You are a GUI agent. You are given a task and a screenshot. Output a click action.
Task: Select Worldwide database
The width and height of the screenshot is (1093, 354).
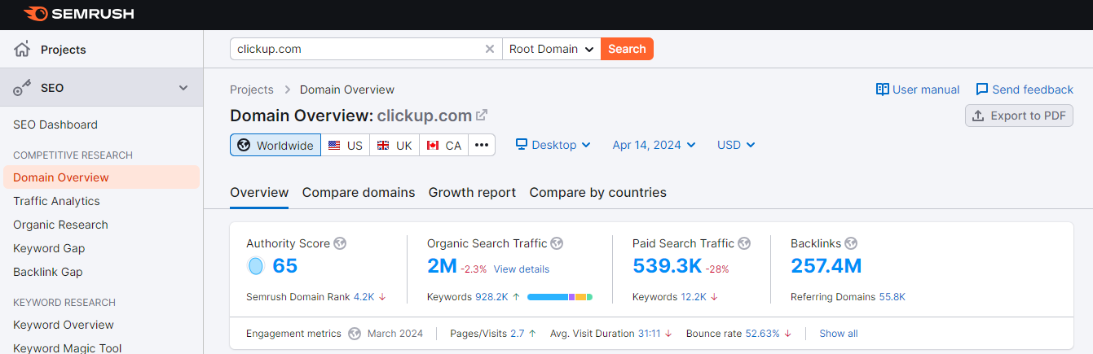point(275,145)
